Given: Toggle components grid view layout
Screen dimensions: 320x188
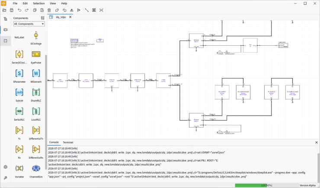Looking at the screenshot, I should coord(42,18).
